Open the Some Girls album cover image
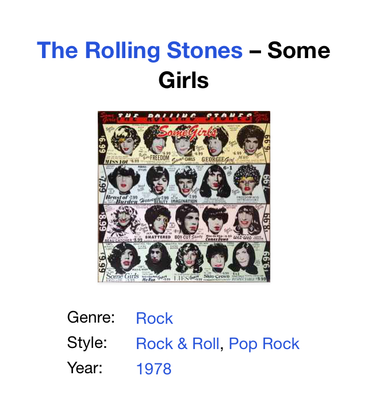The image size is (368, 406). [x=184, y=197]
